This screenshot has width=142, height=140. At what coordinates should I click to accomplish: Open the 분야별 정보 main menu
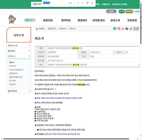[99, 20]
